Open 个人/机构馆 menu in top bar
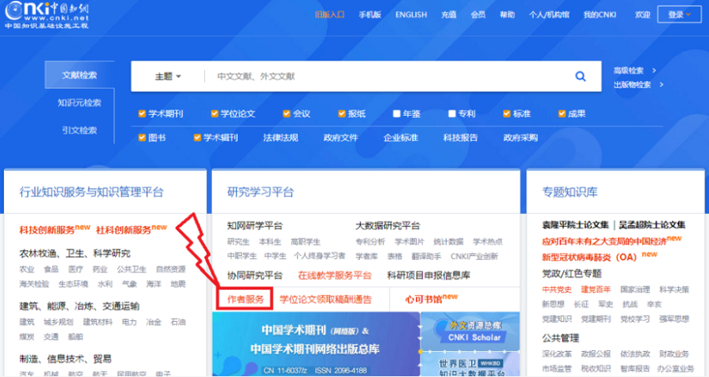The image size is (709, 377). point(548,14)
